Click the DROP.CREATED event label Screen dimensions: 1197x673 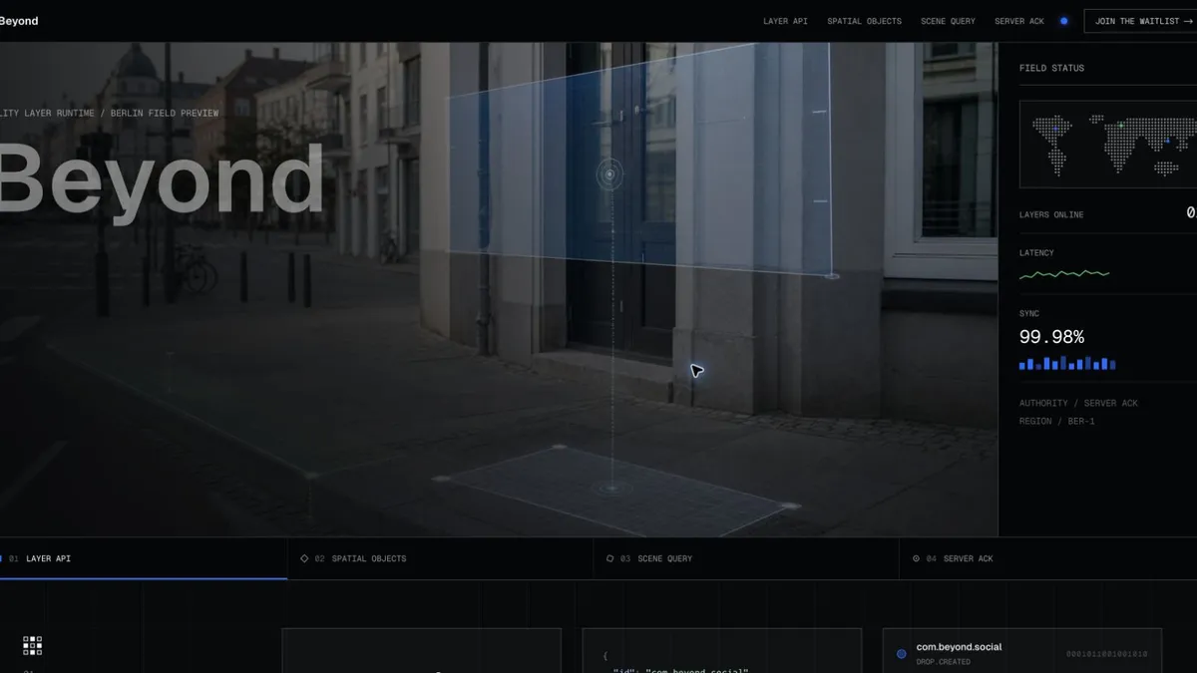tap(943, 662)
